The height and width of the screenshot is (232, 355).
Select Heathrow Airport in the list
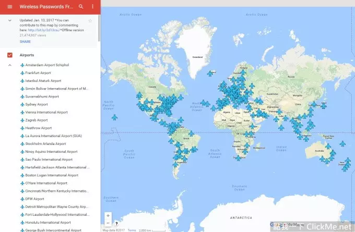(36, 128)
